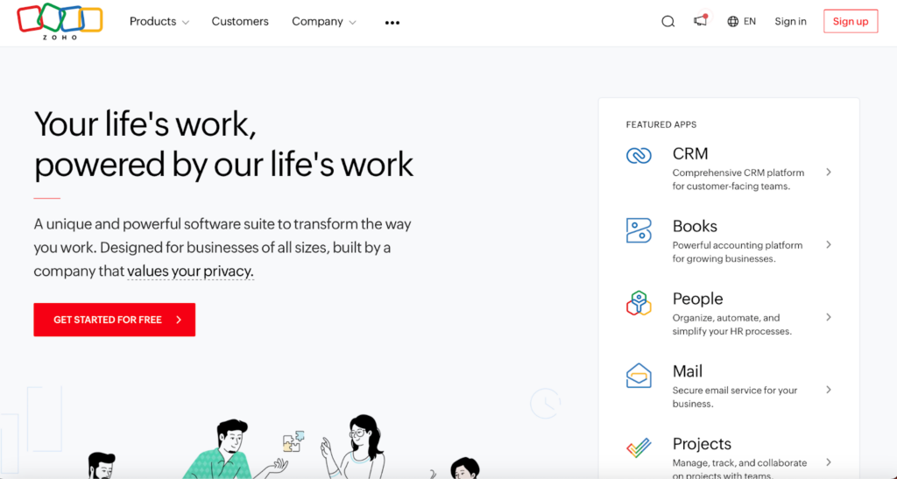Open the Customers menu item
The image size is (897, 479).
coord(240,22)
